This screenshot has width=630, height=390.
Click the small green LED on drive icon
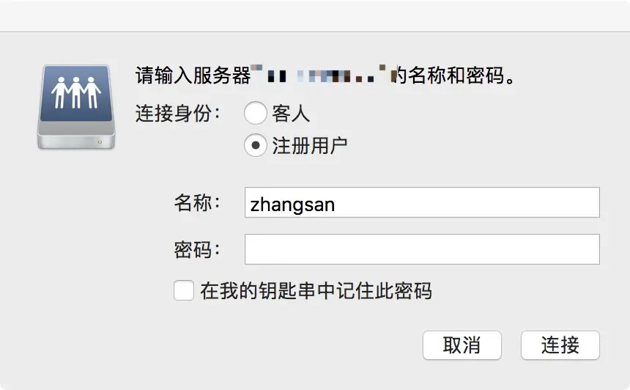(x=100, y=142)
